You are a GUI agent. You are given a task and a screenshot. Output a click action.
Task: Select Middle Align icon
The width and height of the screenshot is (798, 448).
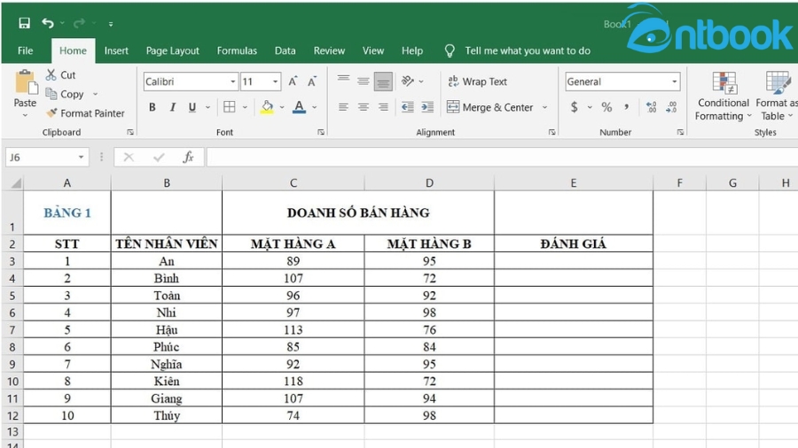[x=363, y=81]
